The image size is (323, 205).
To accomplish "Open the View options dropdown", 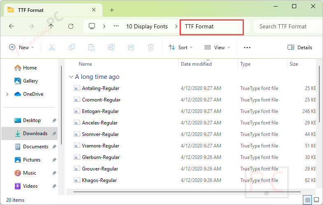I will point(217,48).
